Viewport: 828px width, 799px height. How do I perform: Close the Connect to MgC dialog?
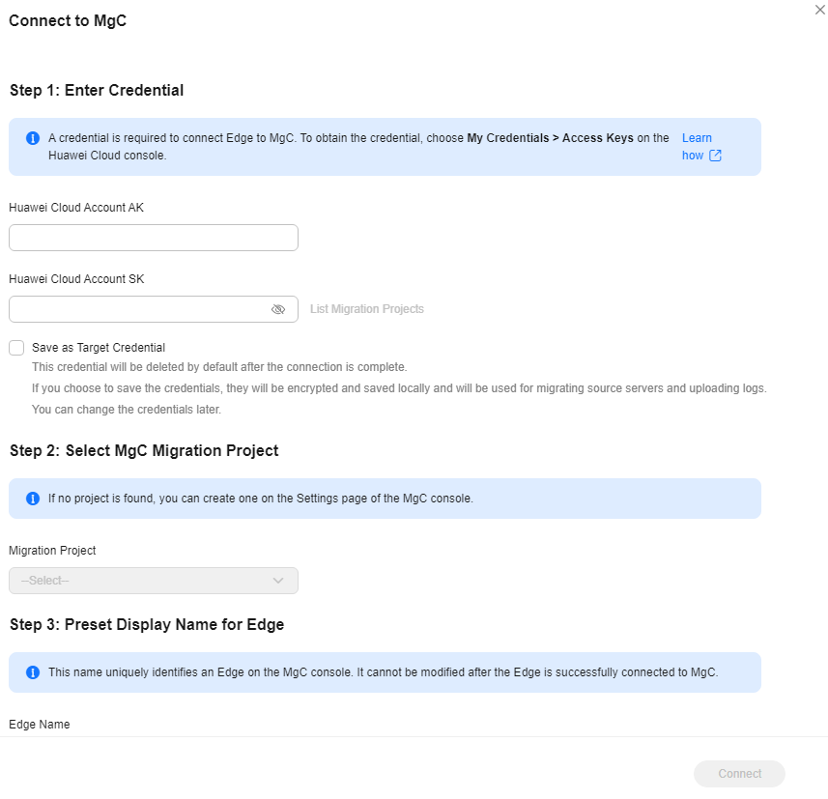coord(819,10)
